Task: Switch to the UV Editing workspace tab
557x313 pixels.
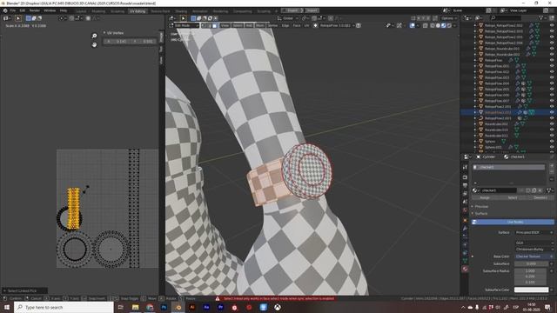Action: [138, 11]
